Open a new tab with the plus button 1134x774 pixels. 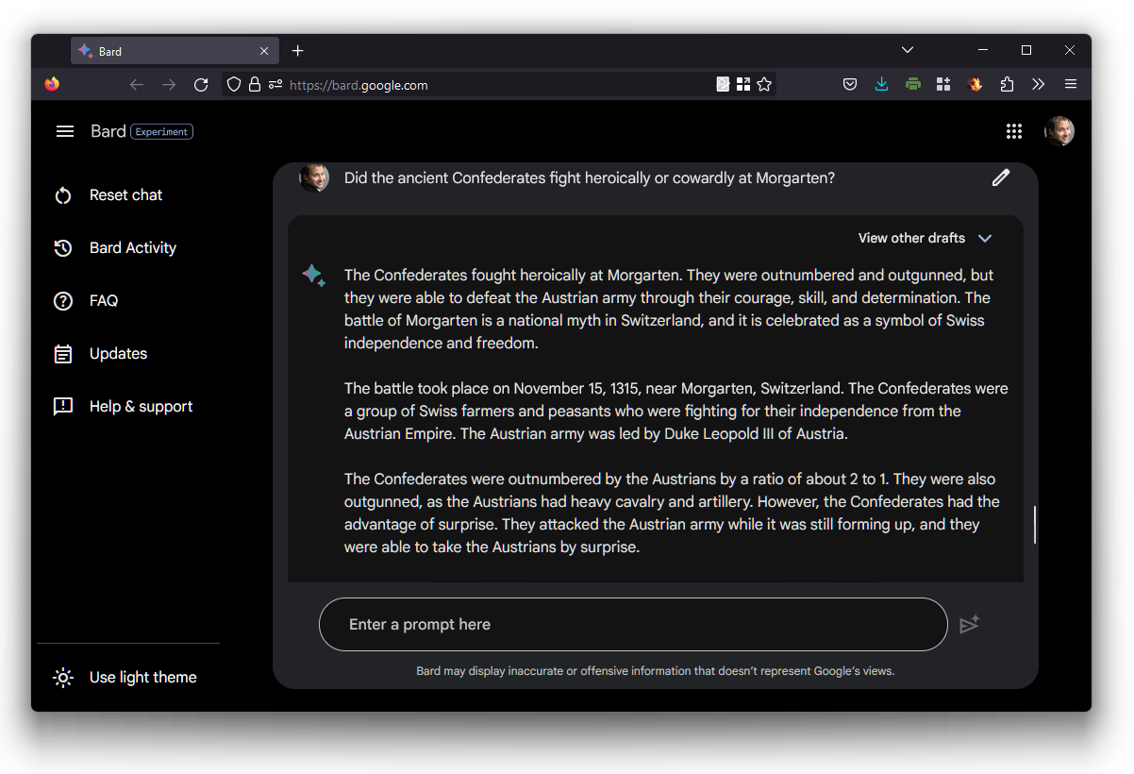pos(298,51)
